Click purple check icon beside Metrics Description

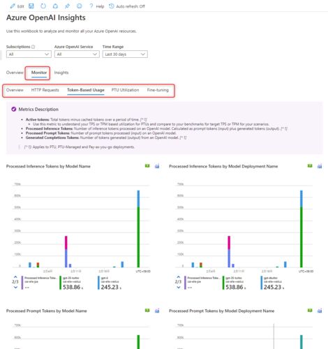[x=14, y=109]
